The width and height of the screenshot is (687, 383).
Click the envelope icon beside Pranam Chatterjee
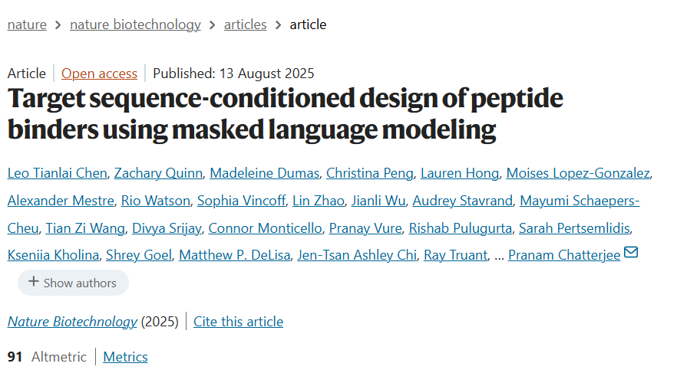coord(631,253)
